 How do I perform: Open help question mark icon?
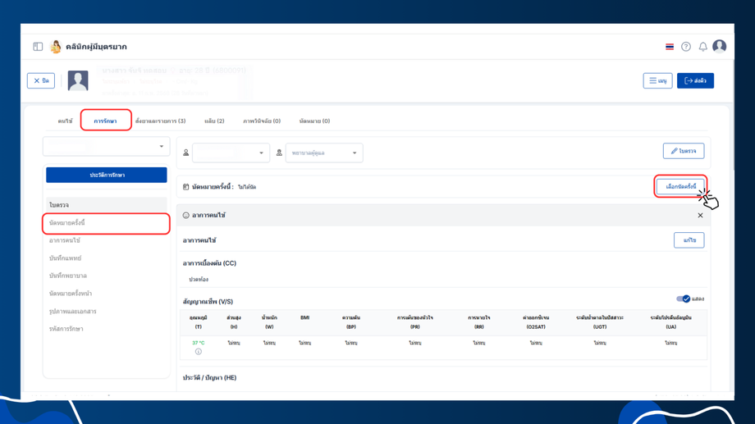click(686, 47)
